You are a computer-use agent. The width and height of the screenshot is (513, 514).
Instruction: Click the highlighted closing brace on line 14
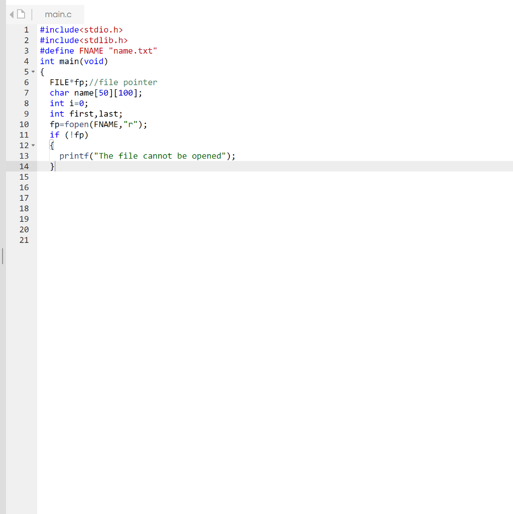click(52, 166)
